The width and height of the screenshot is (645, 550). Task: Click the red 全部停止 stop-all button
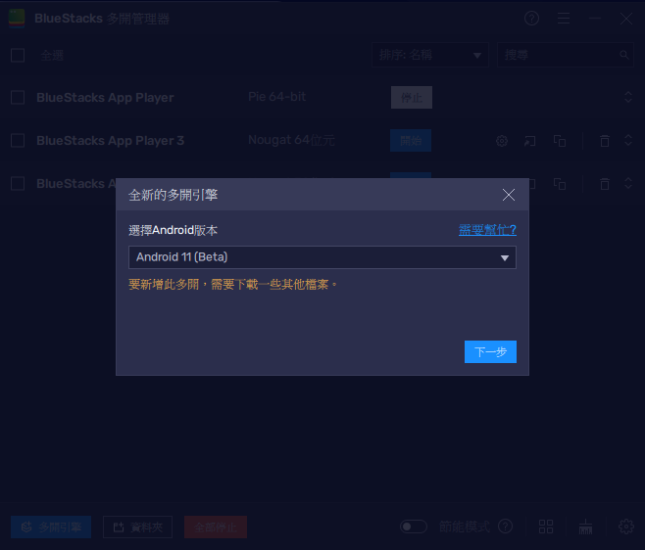click(216, 527)
